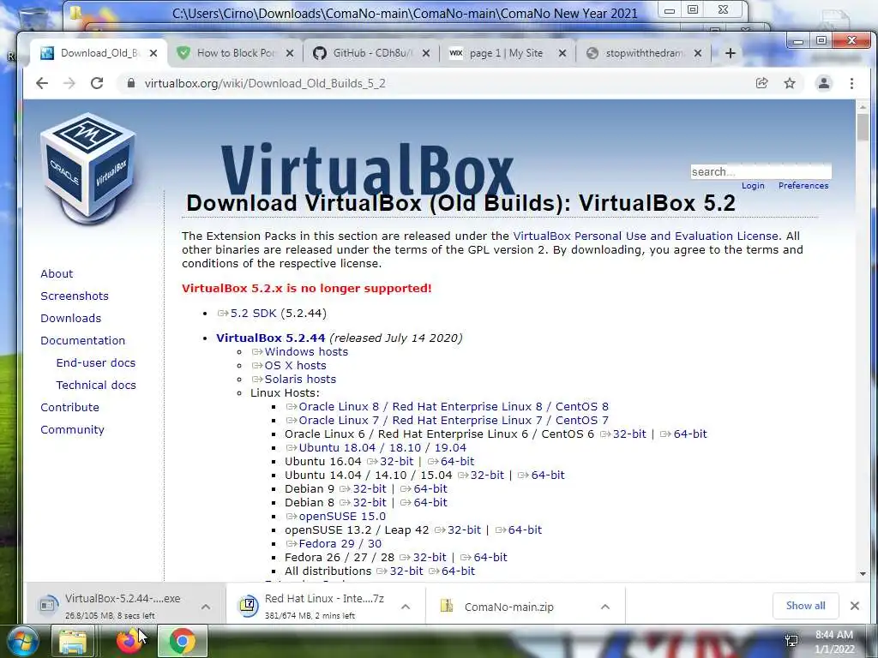Open a new tab with plus button
Screen dimensions: 878x658
click(x=731, y=53)
